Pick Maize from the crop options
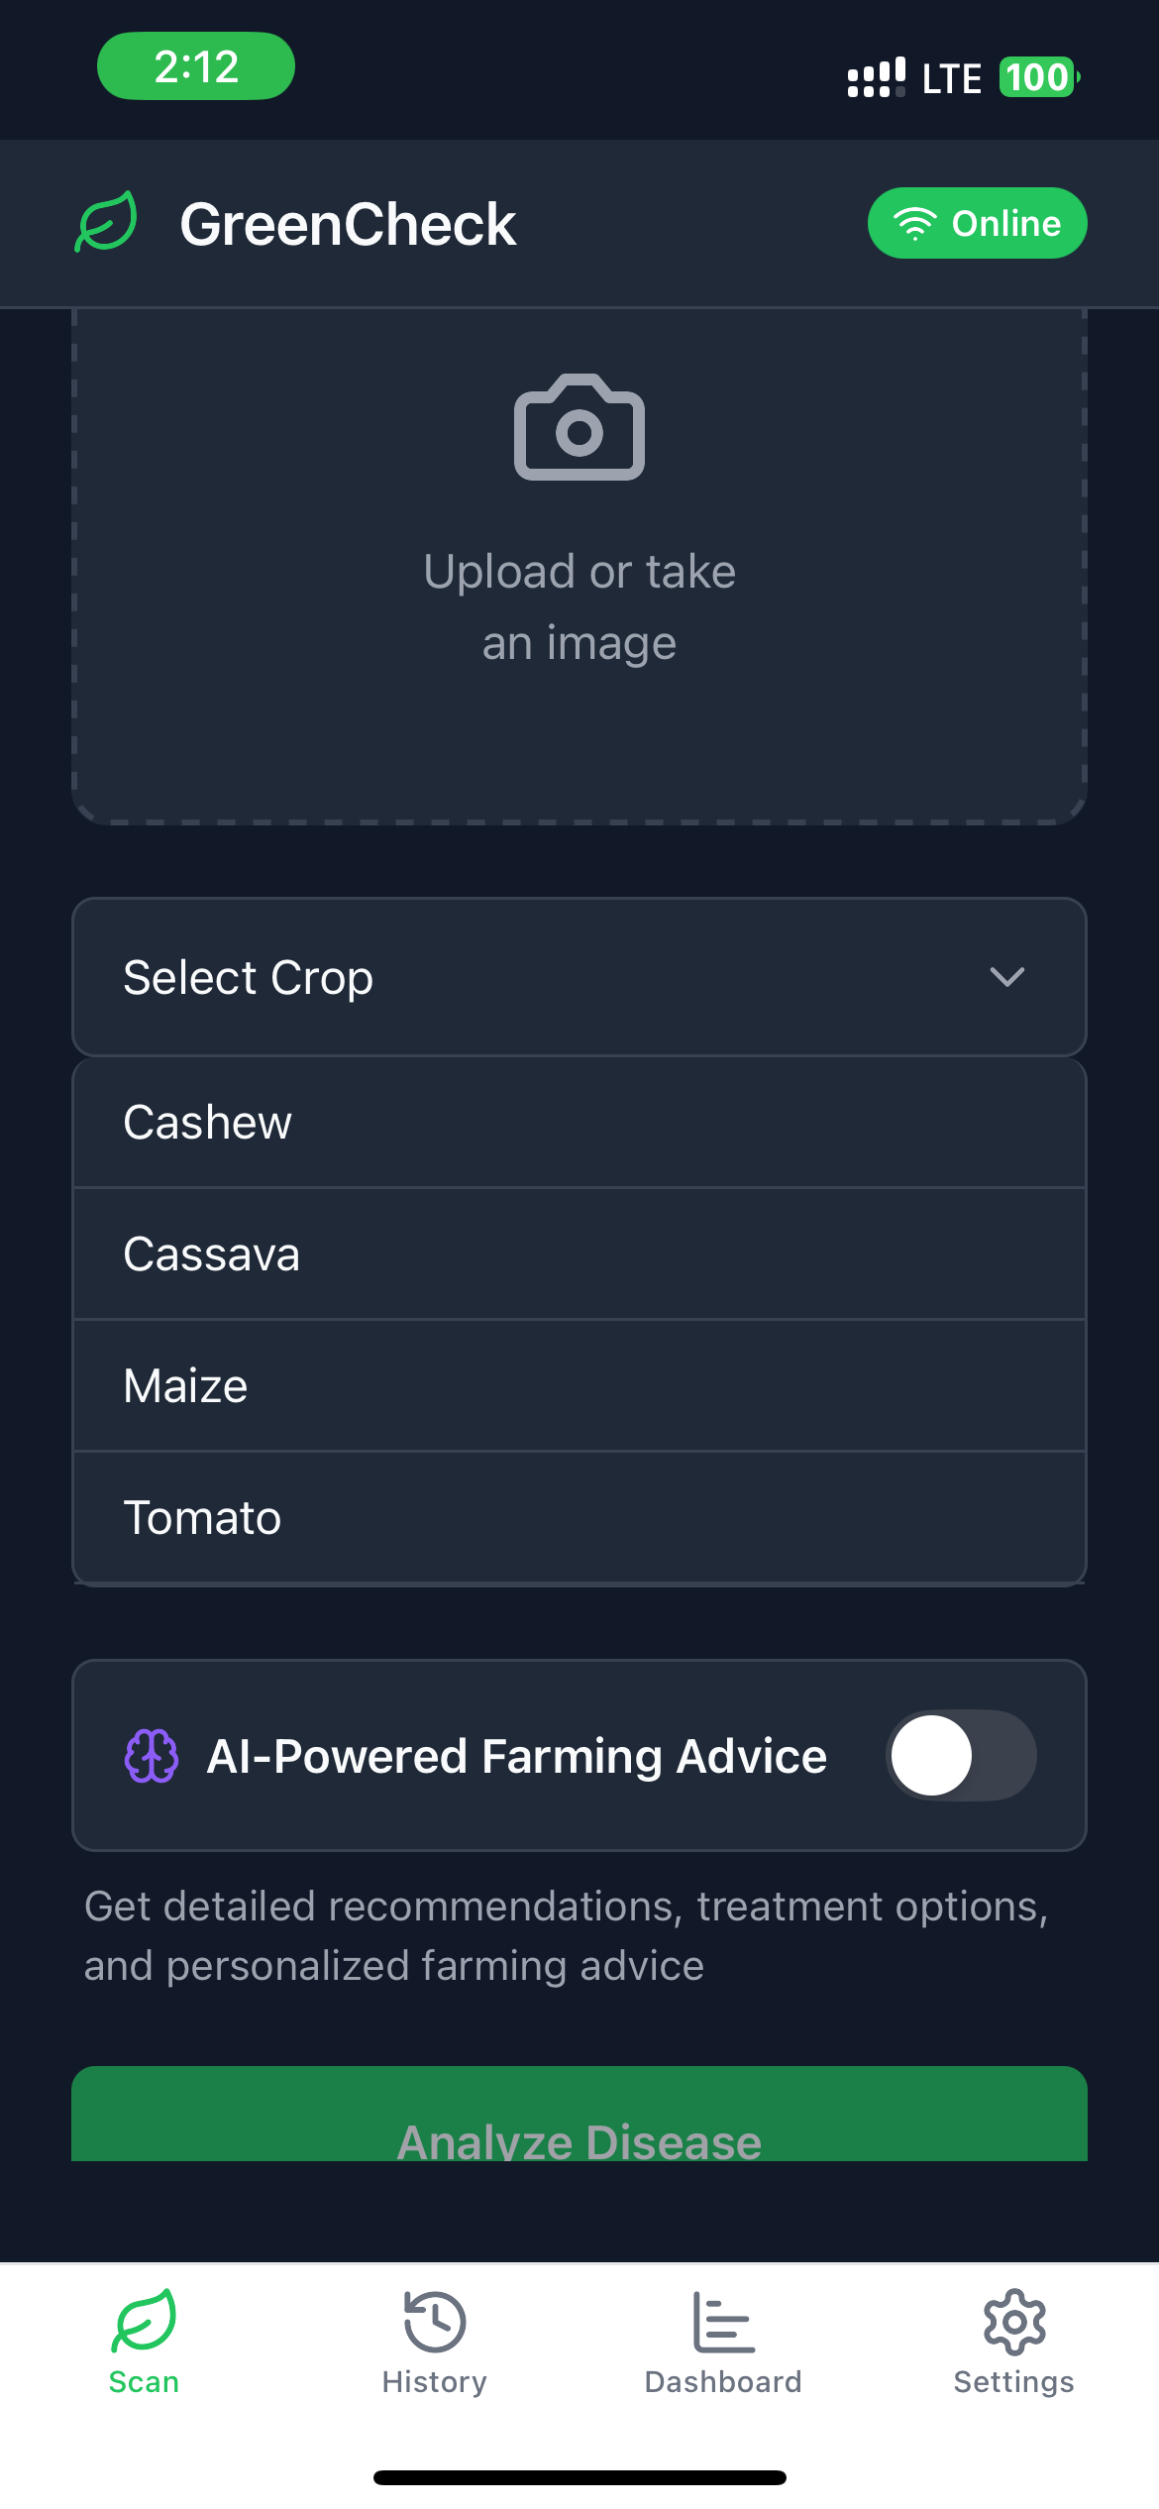This screenshot has width=1159, height=2509. pos(579,1386)
